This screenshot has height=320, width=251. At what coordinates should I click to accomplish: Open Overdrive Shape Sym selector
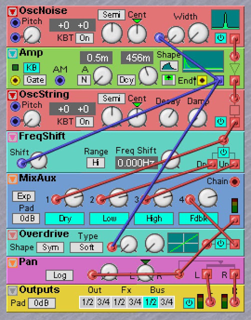point(50,247)
